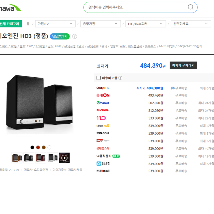The image size is (214, 214).
Task: Click the VS검색하기 button
Action: tap(60, 36)
